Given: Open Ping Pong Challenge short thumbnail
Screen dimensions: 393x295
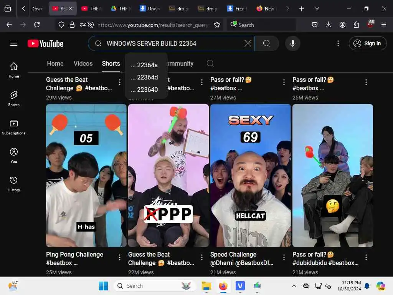Looking at the screenshot, I should [86, 175].
